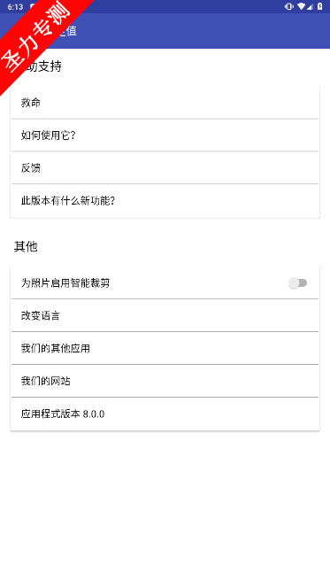Visit 我们的网站 link
The height and width of the screenshot is (588, 330).
pyautogui.click(x=165, y=381)
